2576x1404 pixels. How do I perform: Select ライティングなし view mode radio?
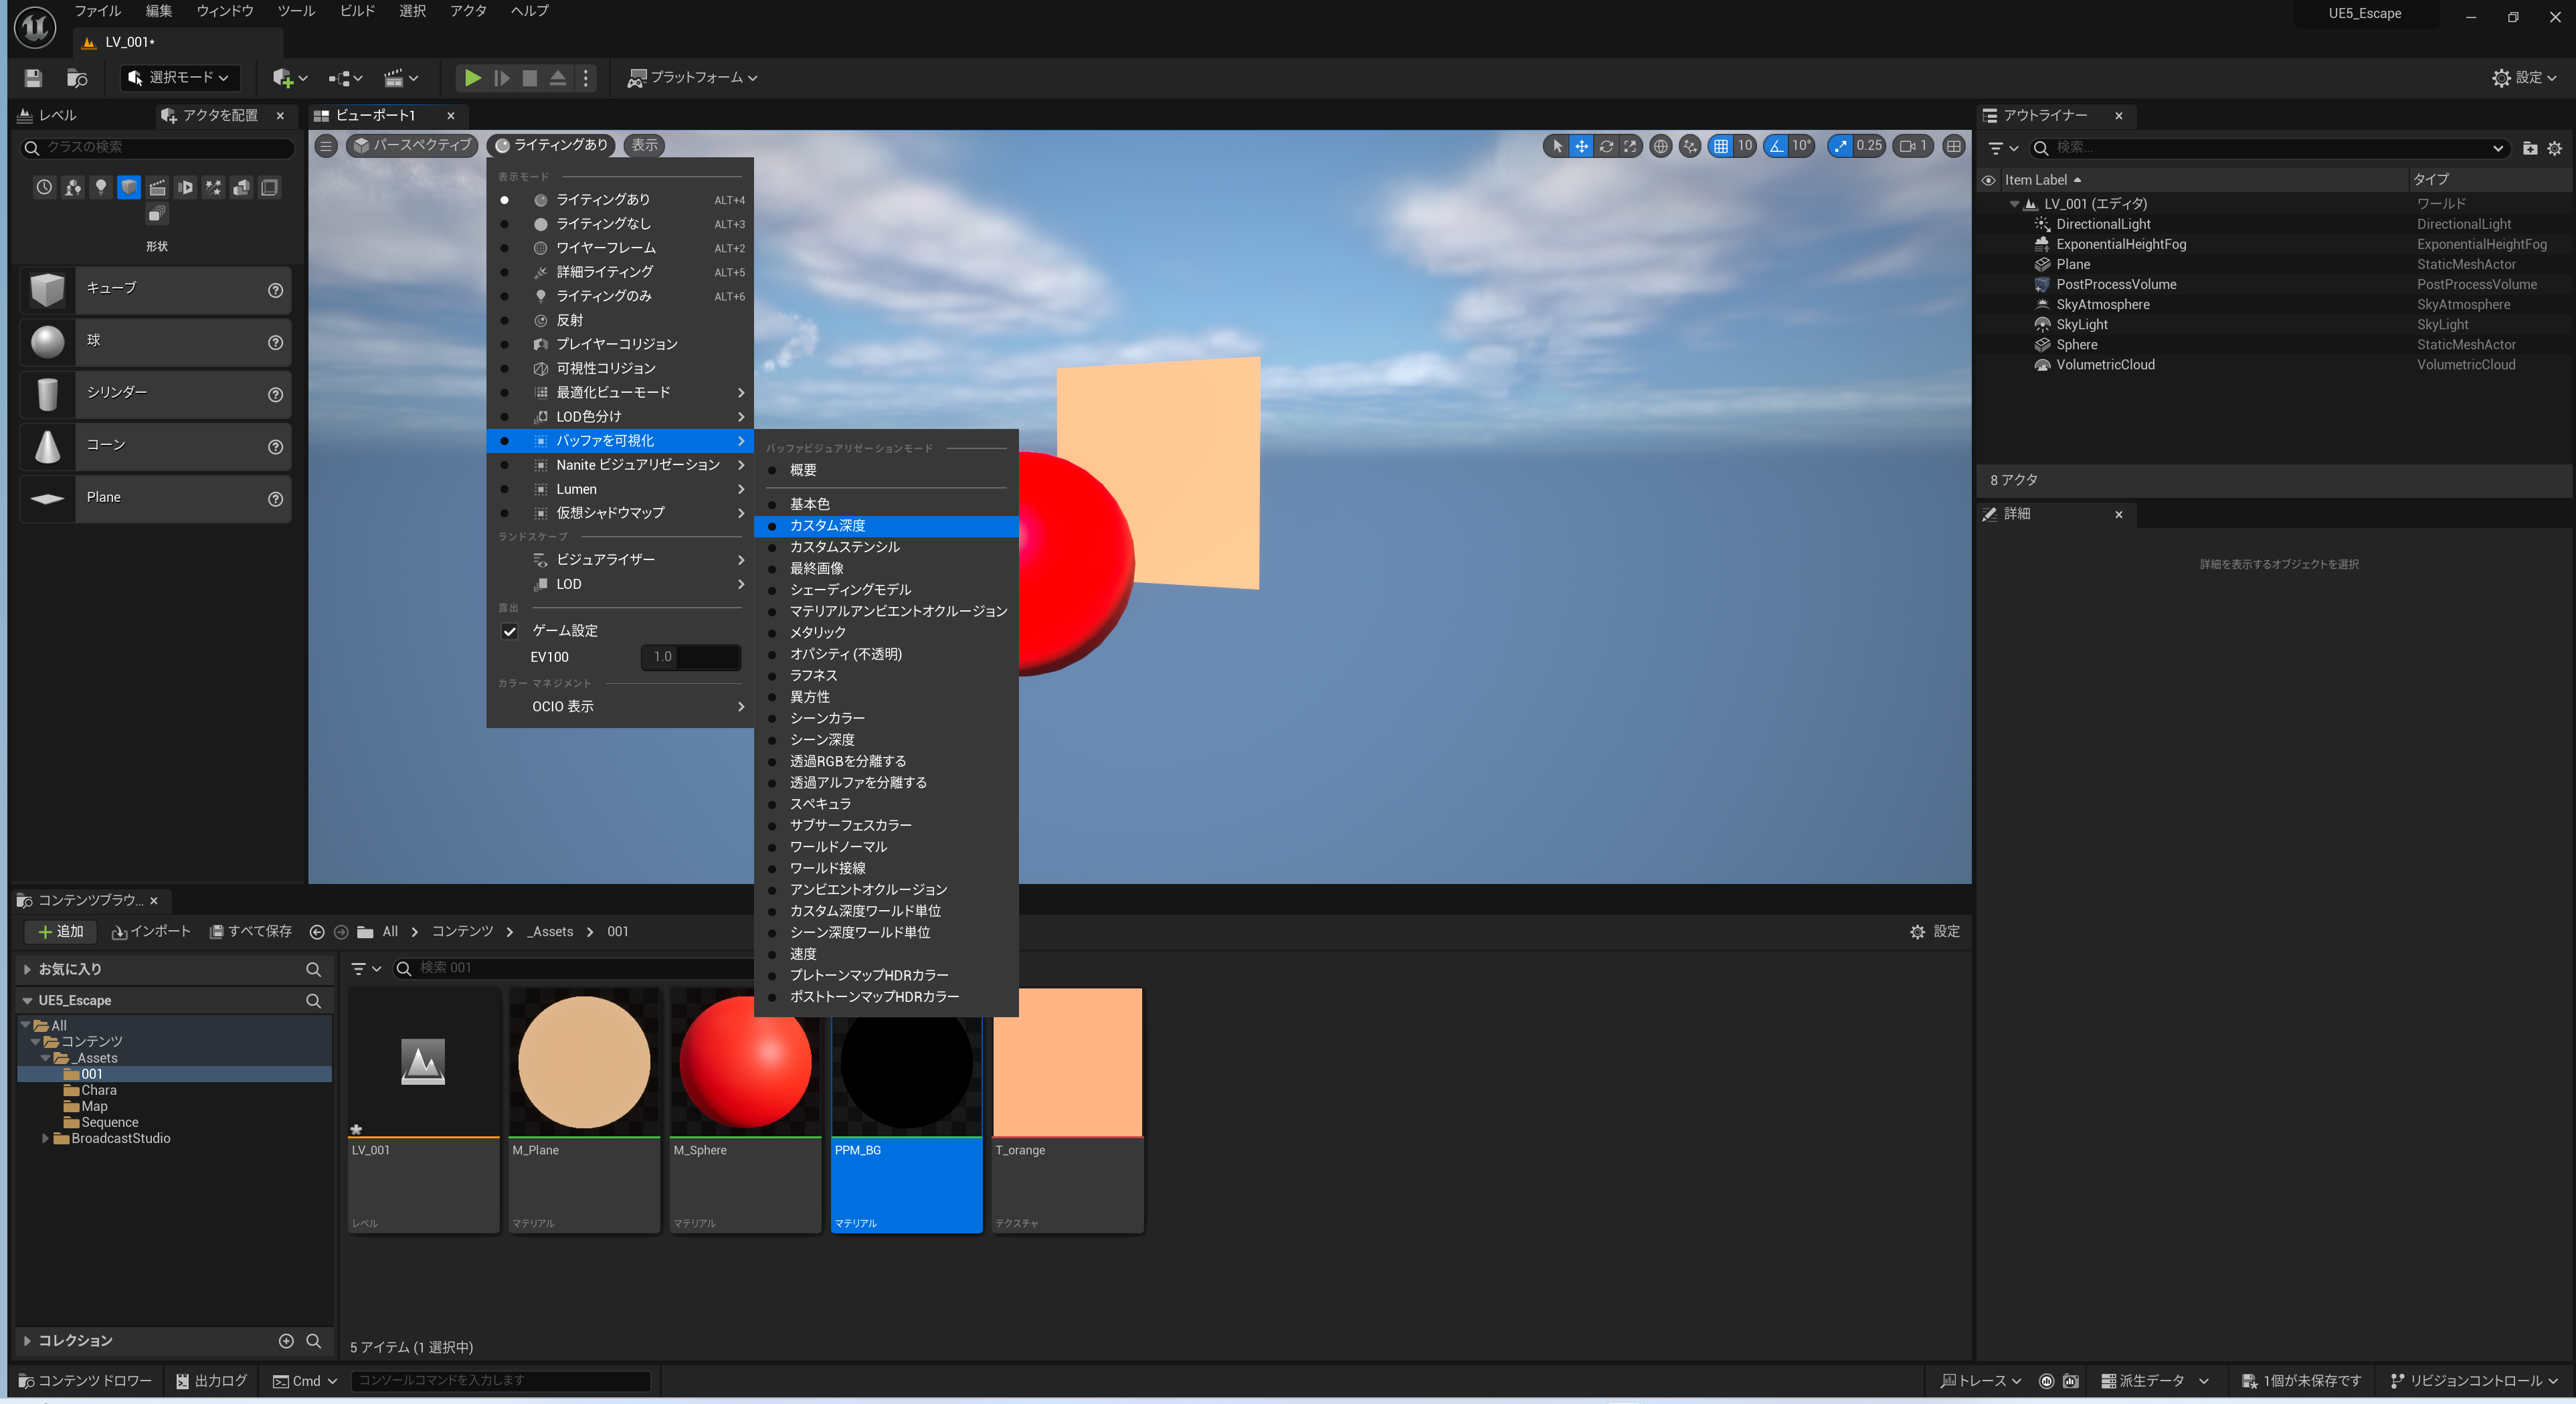click(603, 224)
